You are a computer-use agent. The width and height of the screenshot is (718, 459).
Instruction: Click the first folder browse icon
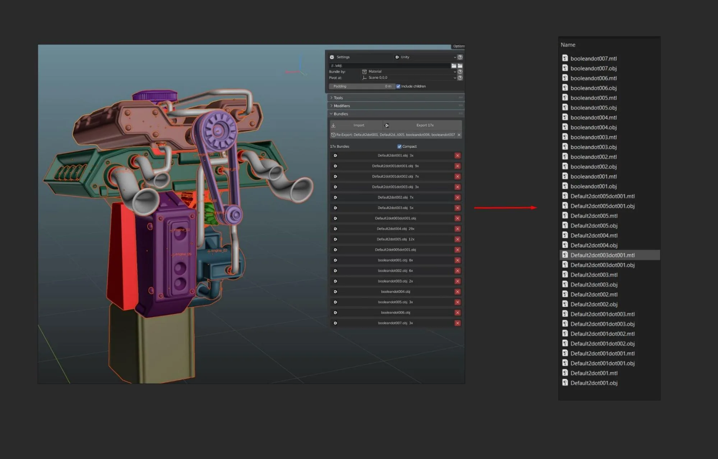coord(454,66)
